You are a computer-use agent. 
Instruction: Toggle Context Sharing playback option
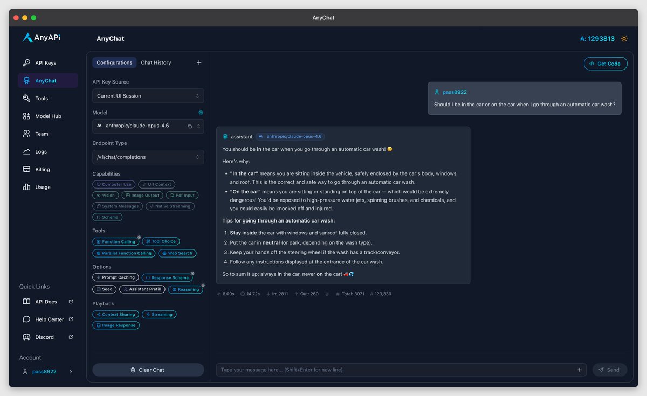(x=115, y=315)
